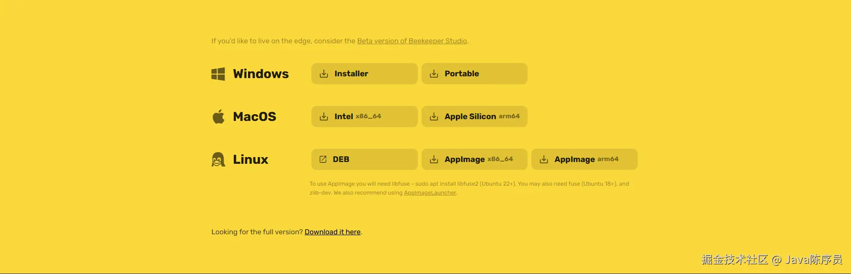
Task: Download the Windows Installer
Action: (364, 74)
